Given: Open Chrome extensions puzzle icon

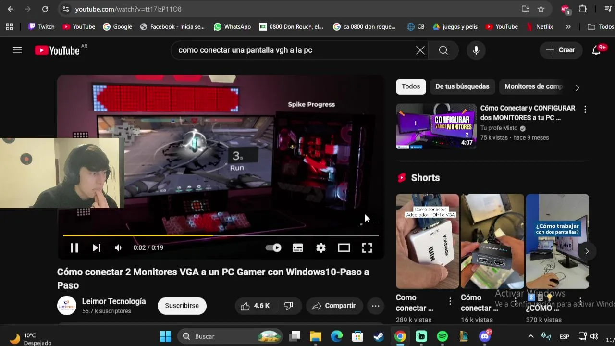Looking at the screenshot, I should (583, 9).
